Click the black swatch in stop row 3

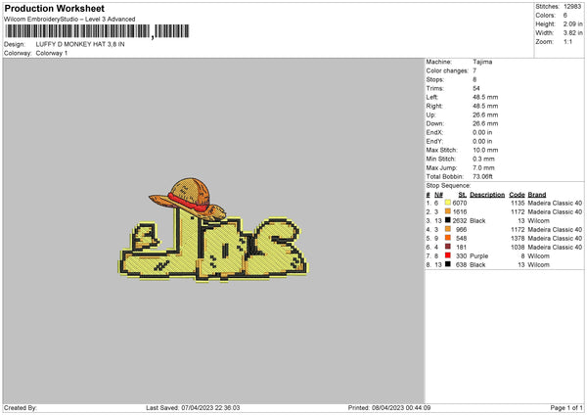click(x=448, y=220)
